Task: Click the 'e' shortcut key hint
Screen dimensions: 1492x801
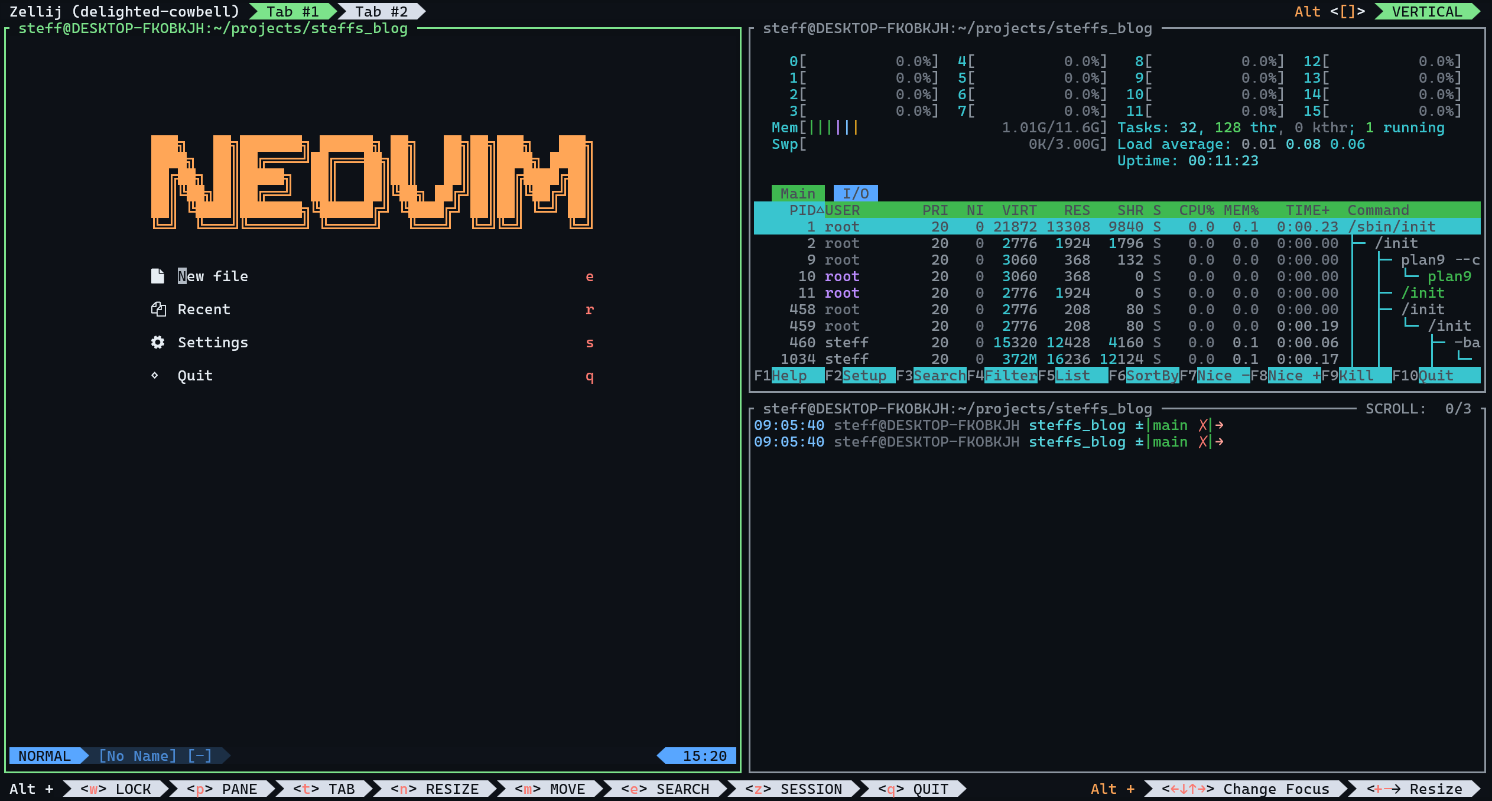Action: tap(589, 276)
